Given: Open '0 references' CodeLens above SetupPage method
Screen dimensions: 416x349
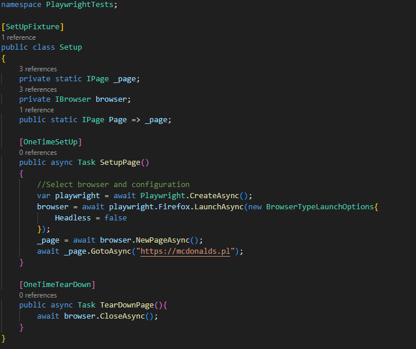Looking at the screenshot, I should [38, 153].
